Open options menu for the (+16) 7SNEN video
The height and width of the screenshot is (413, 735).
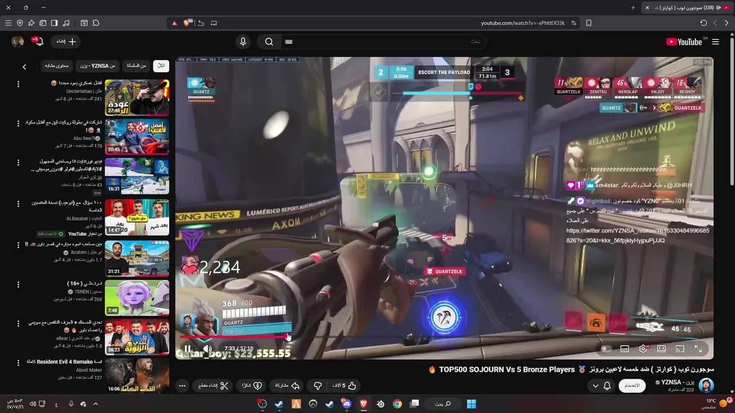point(18,285)
